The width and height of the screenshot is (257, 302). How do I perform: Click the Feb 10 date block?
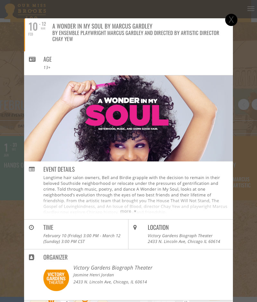[x=37, y=29]
